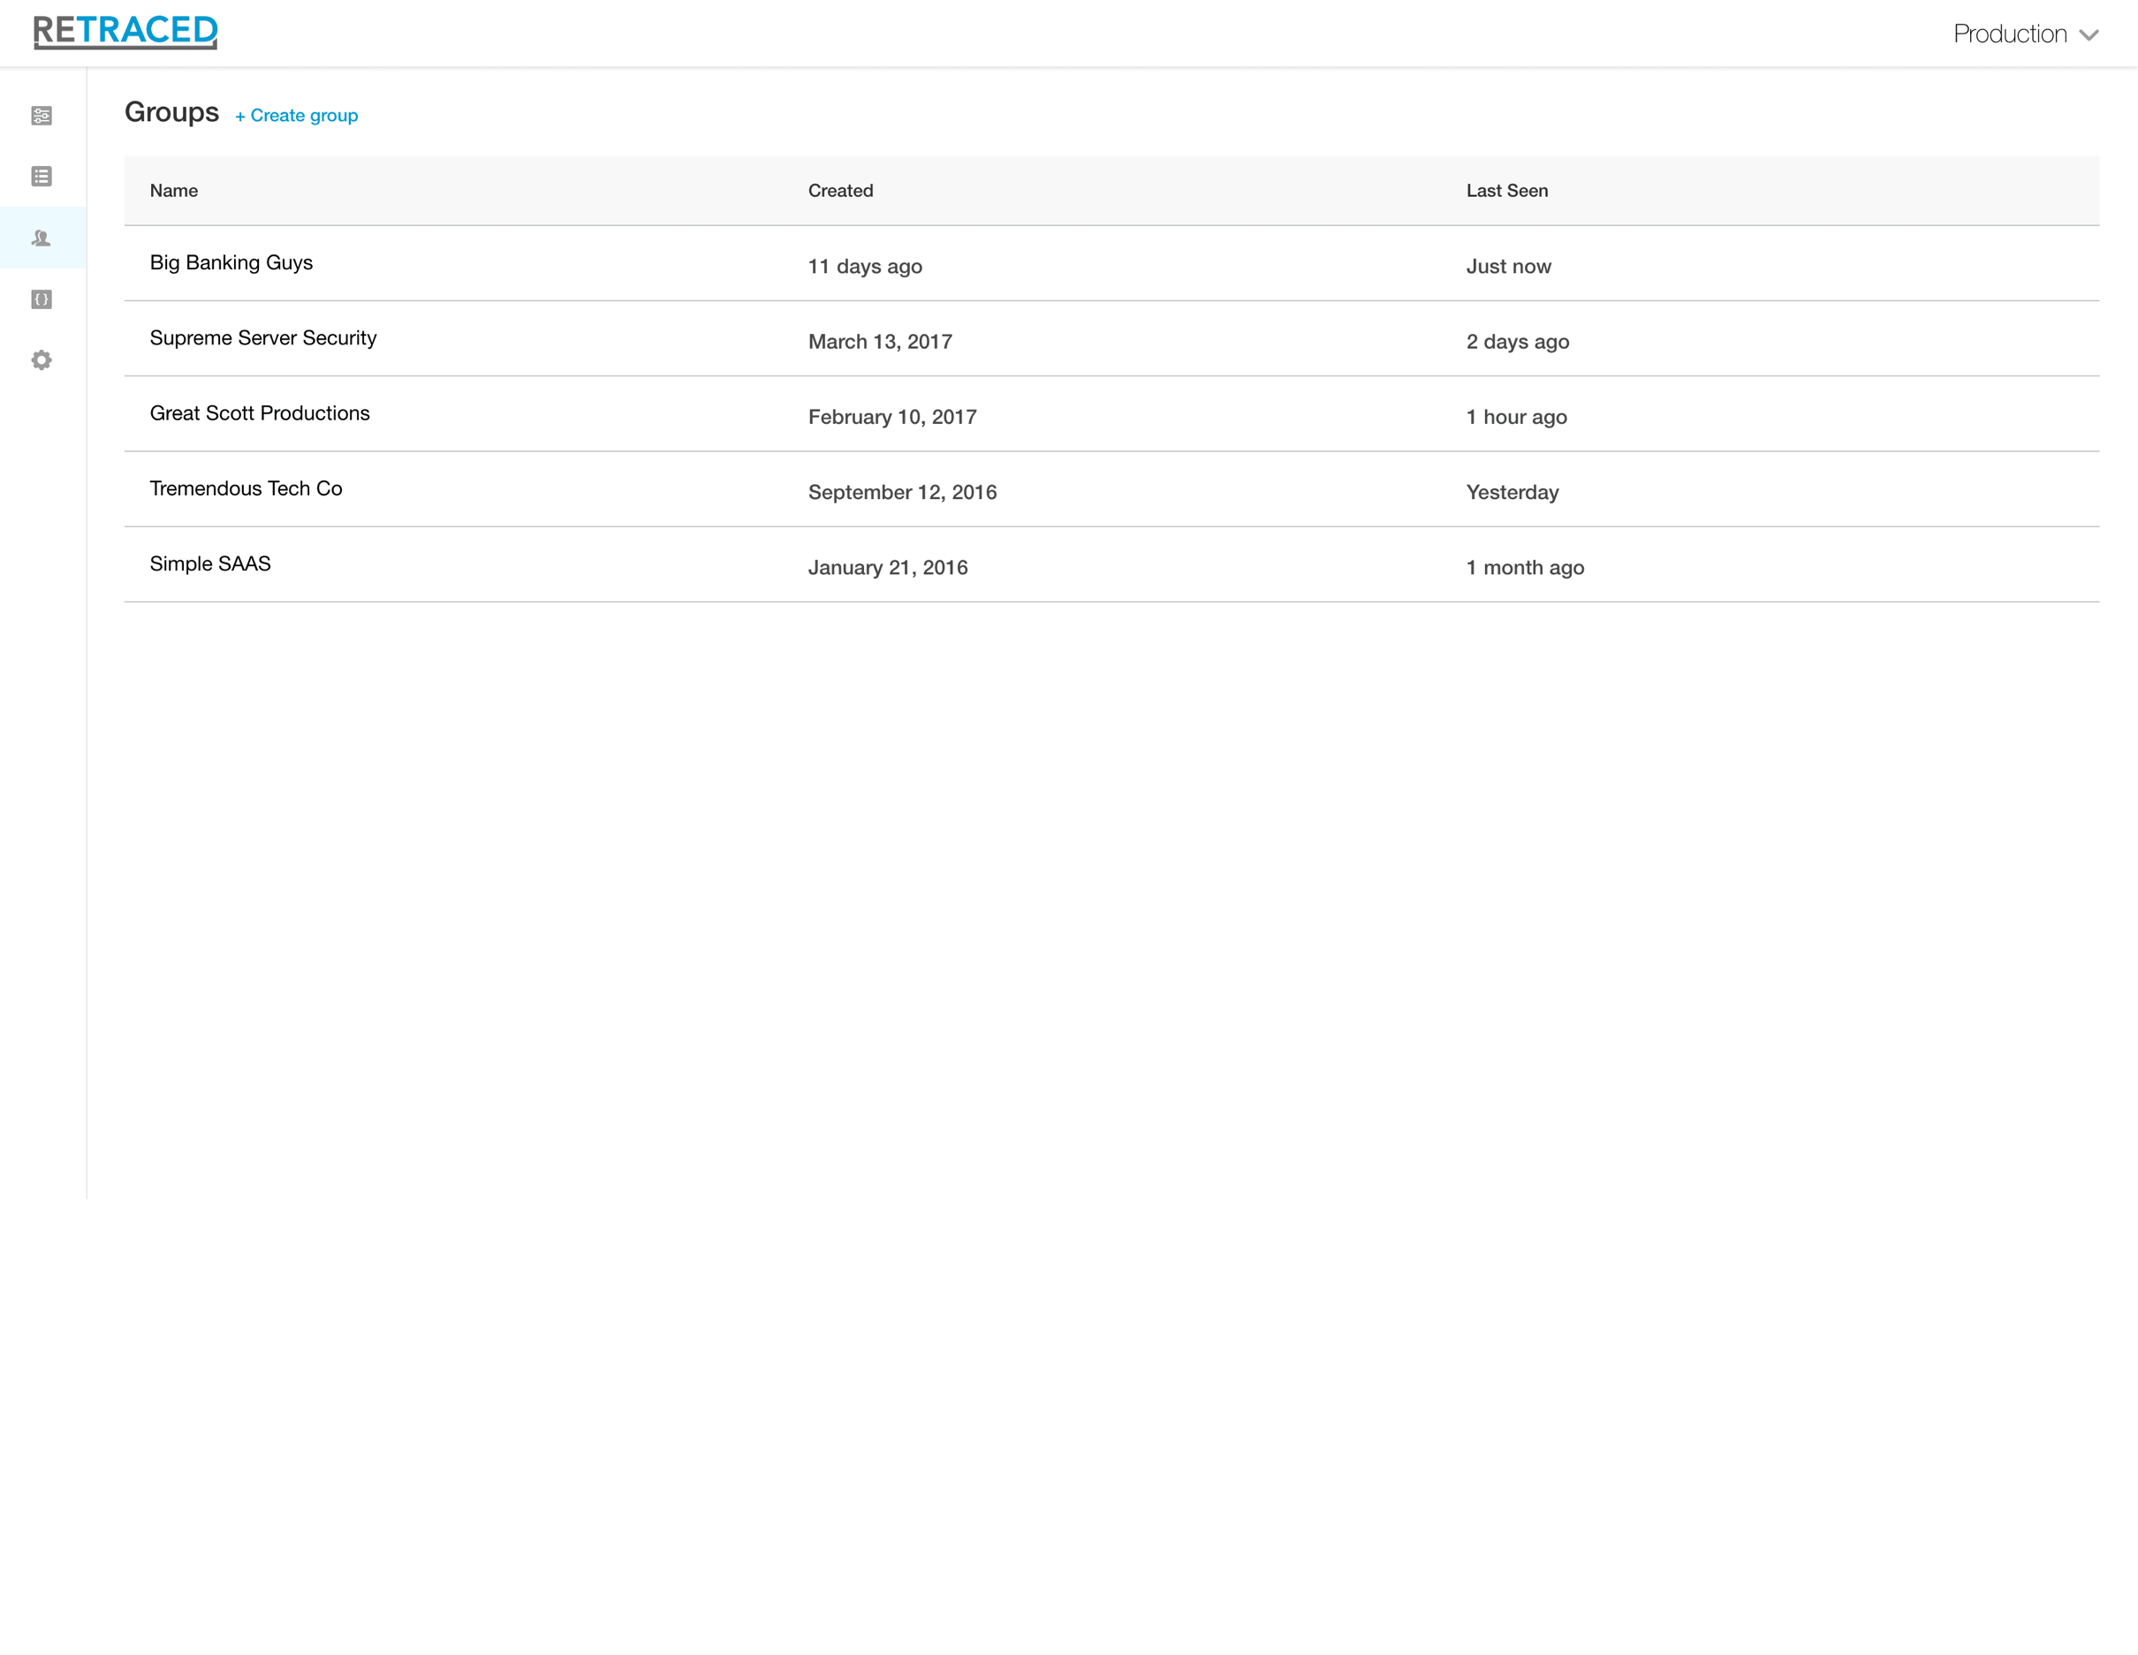Open the settings gear icon
2138x1655 pixels.
pyautogui.click(x=42, y=360)
